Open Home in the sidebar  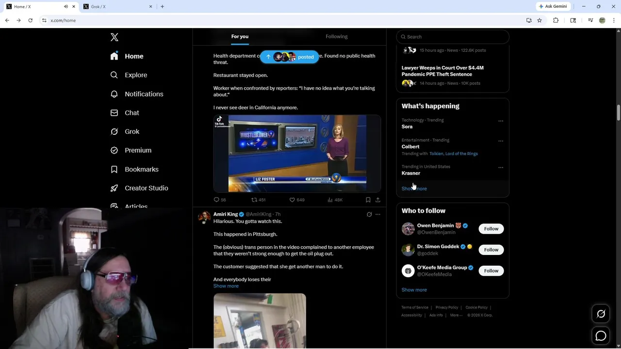coord(127,56)
